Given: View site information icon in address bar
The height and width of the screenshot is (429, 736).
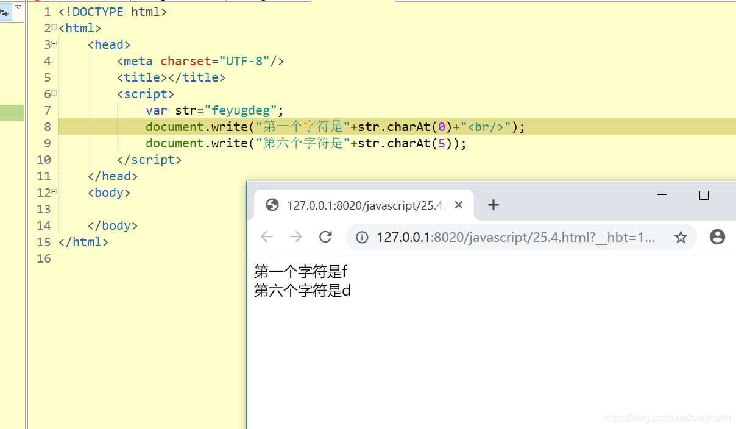Looking at the screenshot, I should coord(362,237).
